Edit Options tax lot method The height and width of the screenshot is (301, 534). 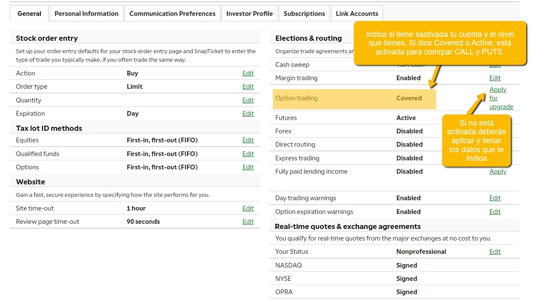point(248,167)
